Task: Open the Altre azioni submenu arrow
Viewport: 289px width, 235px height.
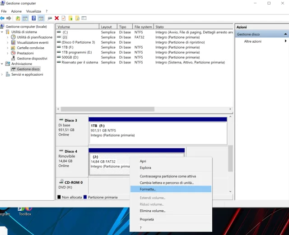Action: pos(285,41)
